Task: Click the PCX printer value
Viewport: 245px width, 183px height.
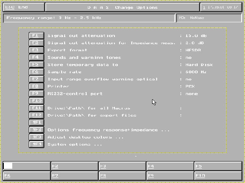Action: pyautogui.click(x=190, y=86)
